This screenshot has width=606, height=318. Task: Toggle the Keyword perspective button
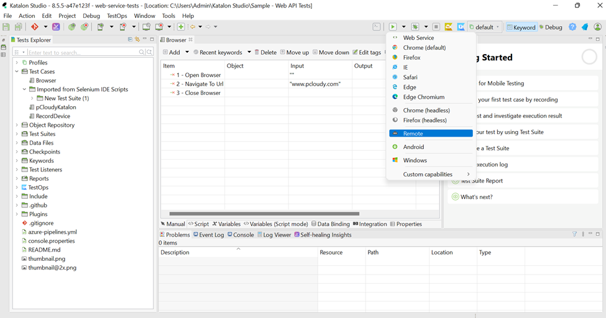coord(521,27)
